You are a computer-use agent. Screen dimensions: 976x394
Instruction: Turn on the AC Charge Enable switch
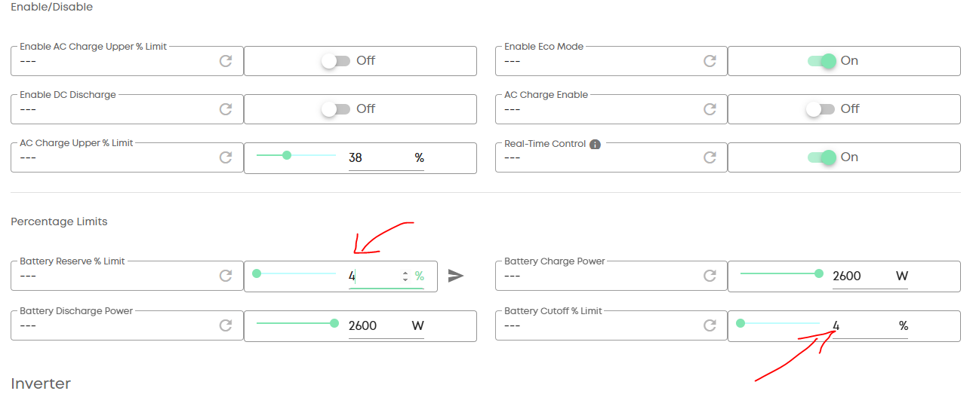point(820,109)
